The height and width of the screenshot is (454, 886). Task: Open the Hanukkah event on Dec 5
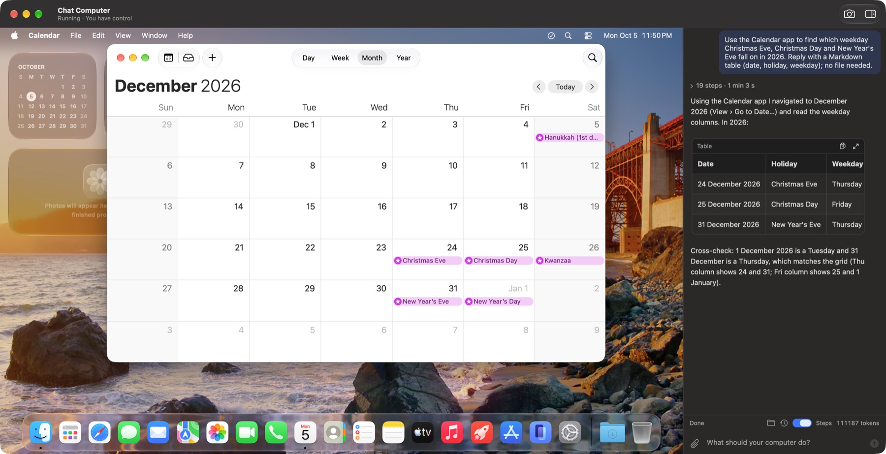(x=570, y=138)
